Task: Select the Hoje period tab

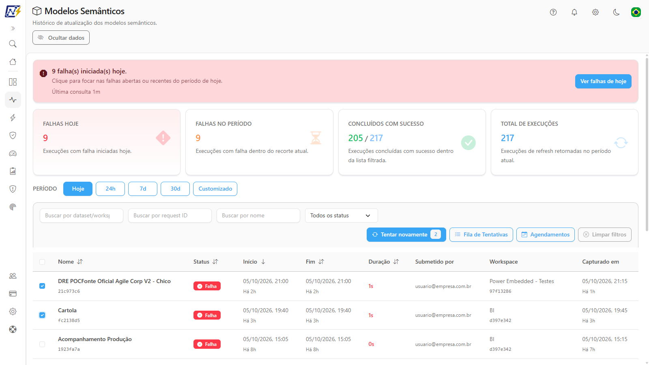Action: (78, 189)
